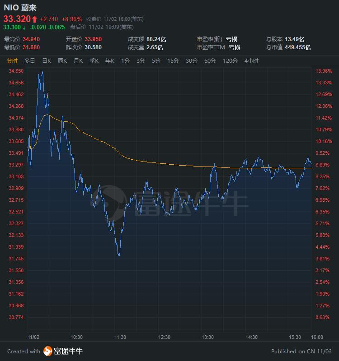Choose the 1分 interval tab
Screen dimensions: 339x361
click(125, 61)
